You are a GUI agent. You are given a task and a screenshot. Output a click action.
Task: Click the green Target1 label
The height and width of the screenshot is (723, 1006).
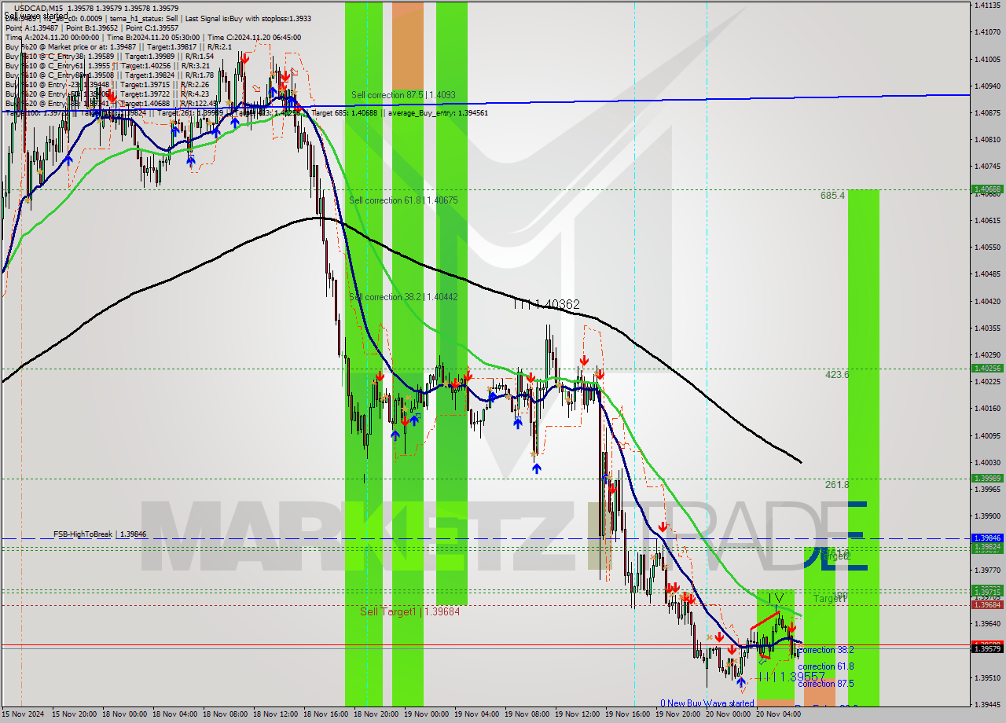point(829,599)
